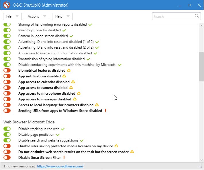The height and width of the screenshot is (170, 204).
Task: Select 'App notifications disabled' setting text
Action: [40, 76]
